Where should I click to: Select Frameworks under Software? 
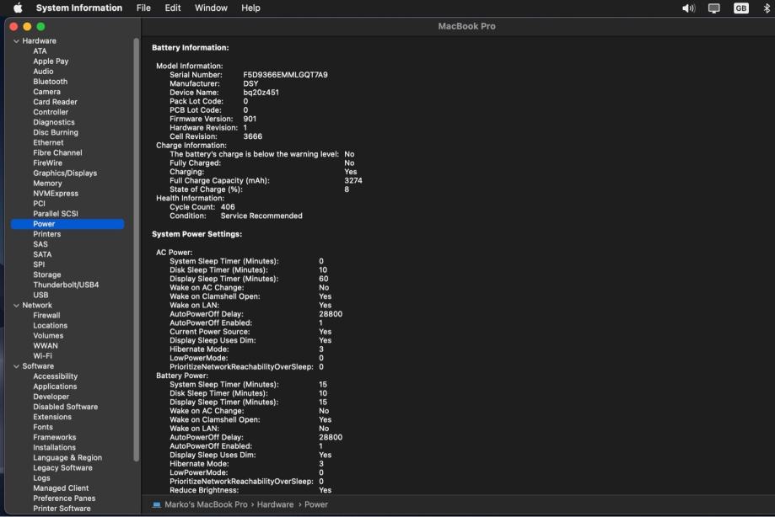click(54, 438)
